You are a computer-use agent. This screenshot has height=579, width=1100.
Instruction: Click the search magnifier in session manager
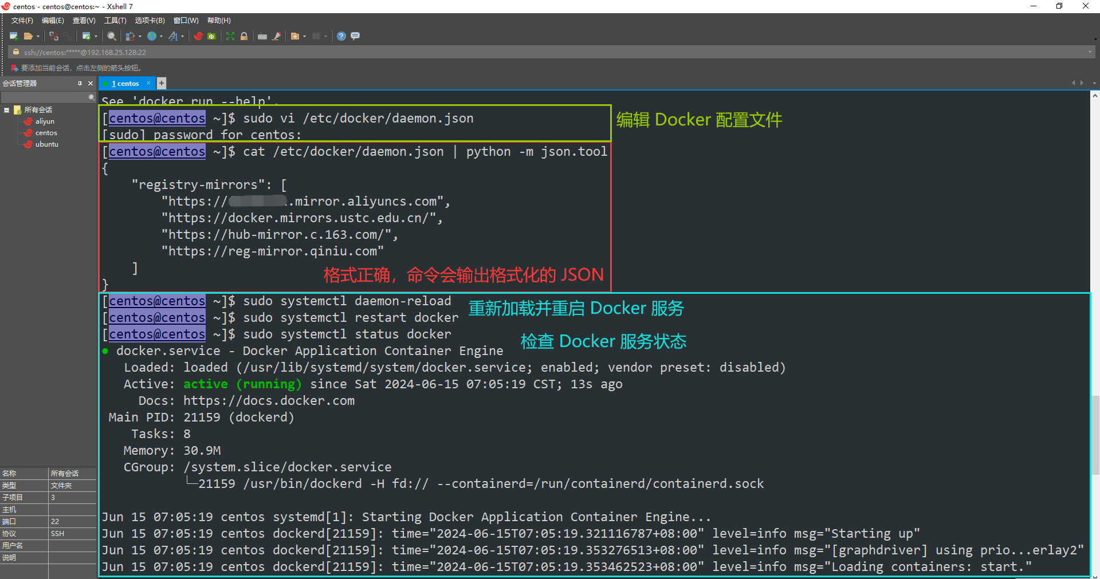[x=92, y=98]
